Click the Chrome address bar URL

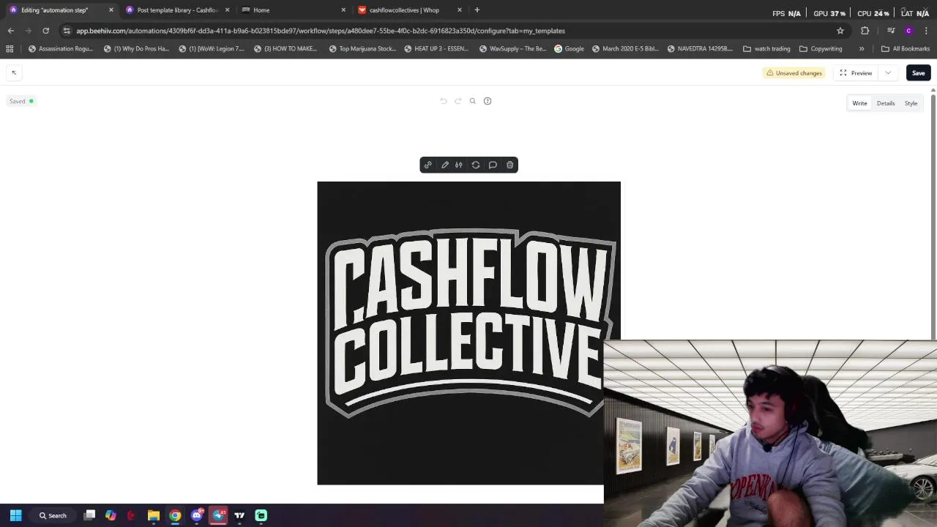[x=321, y=31]
